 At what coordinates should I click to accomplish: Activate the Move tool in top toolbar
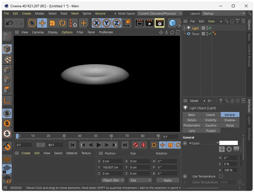coord(42,23)
